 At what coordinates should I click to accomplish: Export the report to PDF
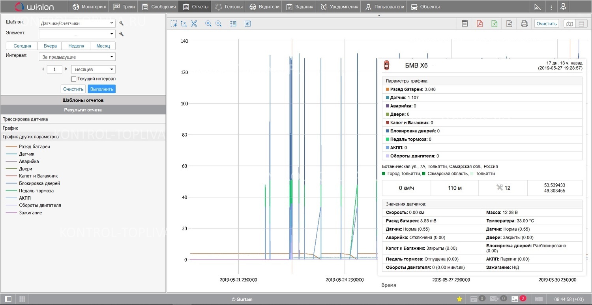tap(480, 24)
